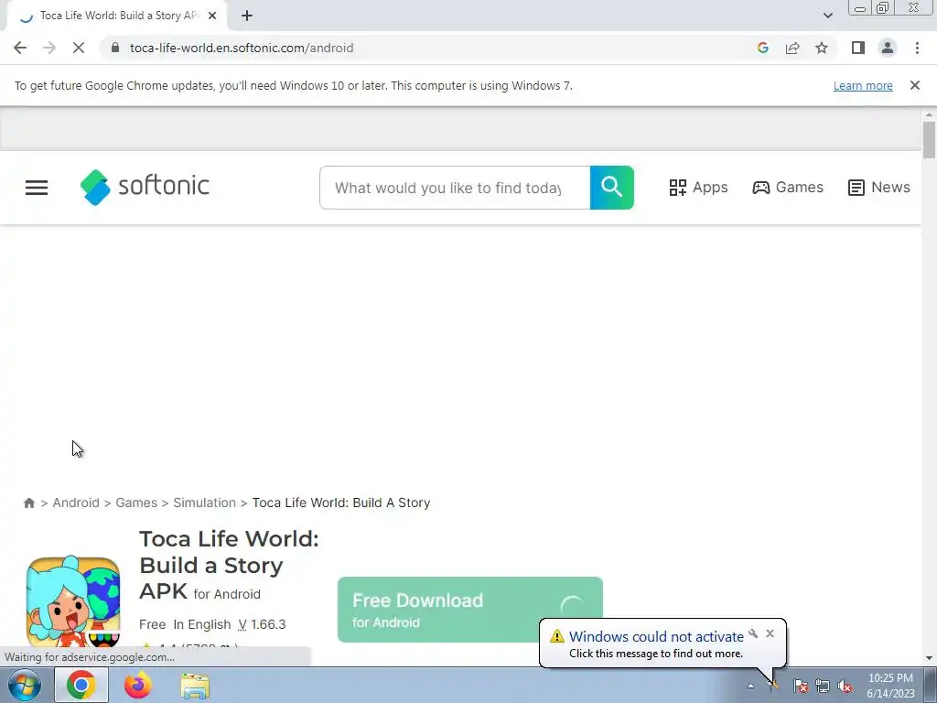937x703 pixels.
Task: Click the muted volume tray icon
Action: click(x=845, y=686)
